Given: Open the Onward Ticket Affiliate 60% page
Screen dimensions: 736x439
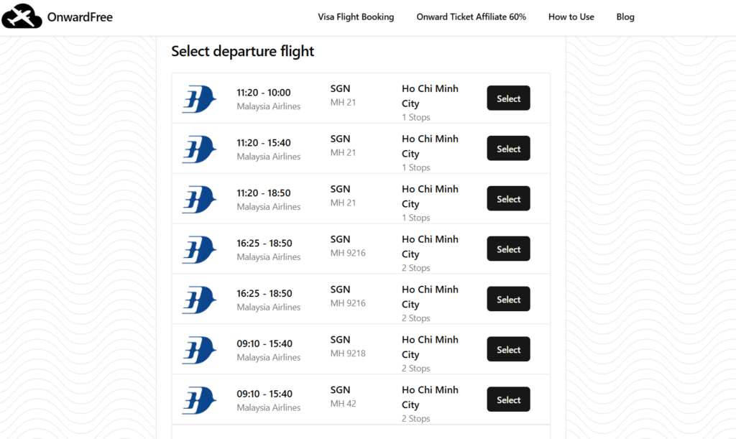Looking at the screenshot, I should coord(471,17).
